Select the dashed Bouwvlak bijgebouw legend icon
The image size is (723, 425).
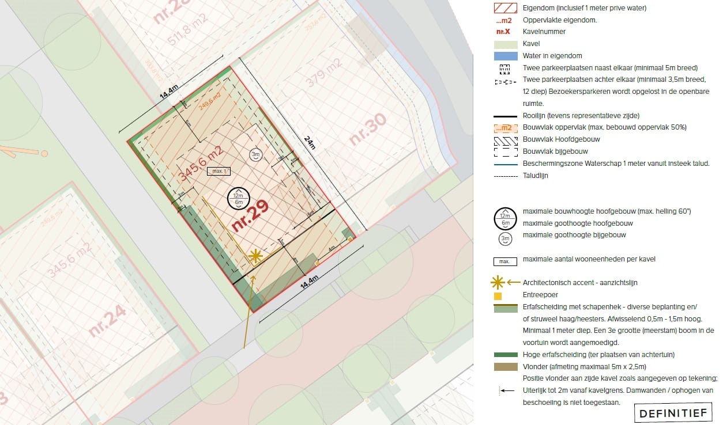(x=504, y=151)
